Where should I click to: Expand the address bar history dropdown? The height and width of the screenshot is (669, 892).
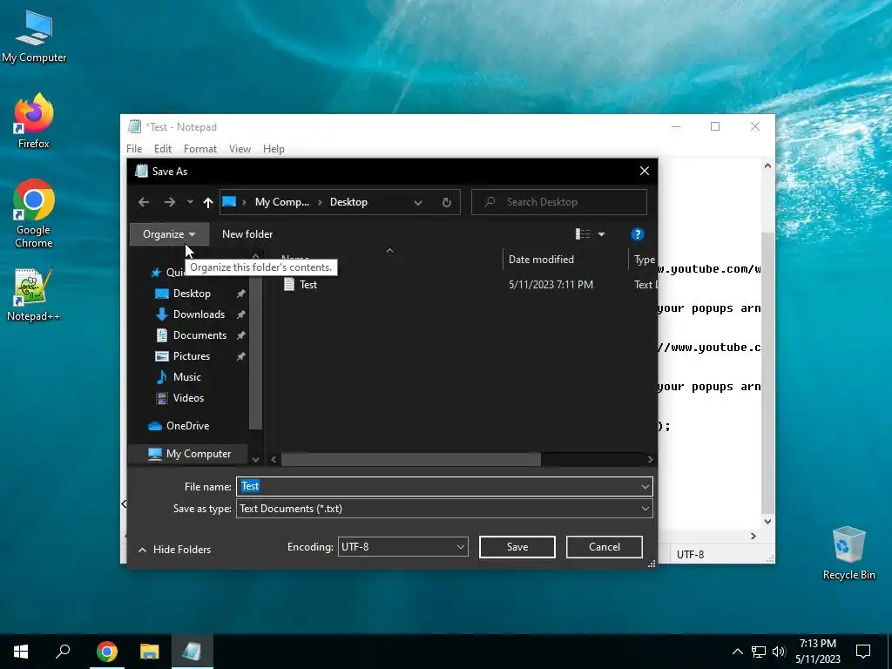pos(418,202)
